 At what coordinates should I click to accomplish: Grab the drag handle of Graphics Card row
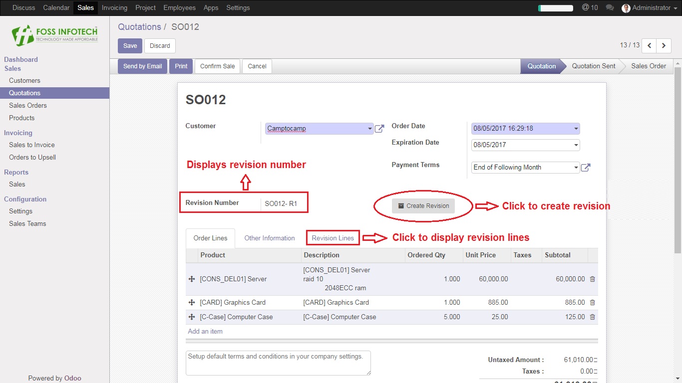pos(192,303)
